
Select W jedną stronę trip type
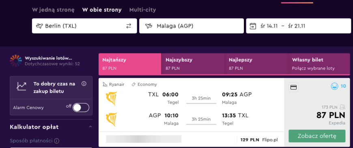coord(53,10)
